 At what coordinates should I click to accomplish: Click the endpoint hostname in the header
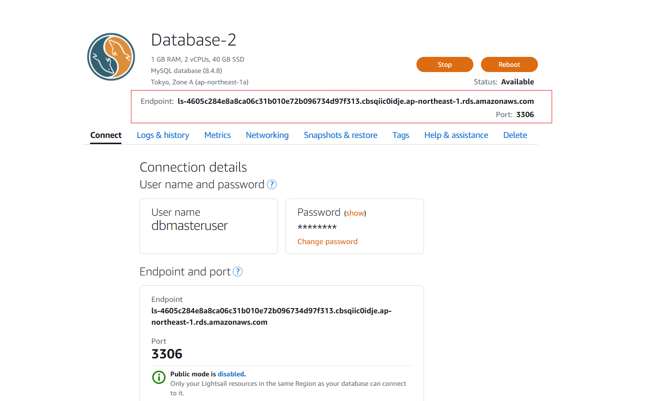tap(356, 101)
